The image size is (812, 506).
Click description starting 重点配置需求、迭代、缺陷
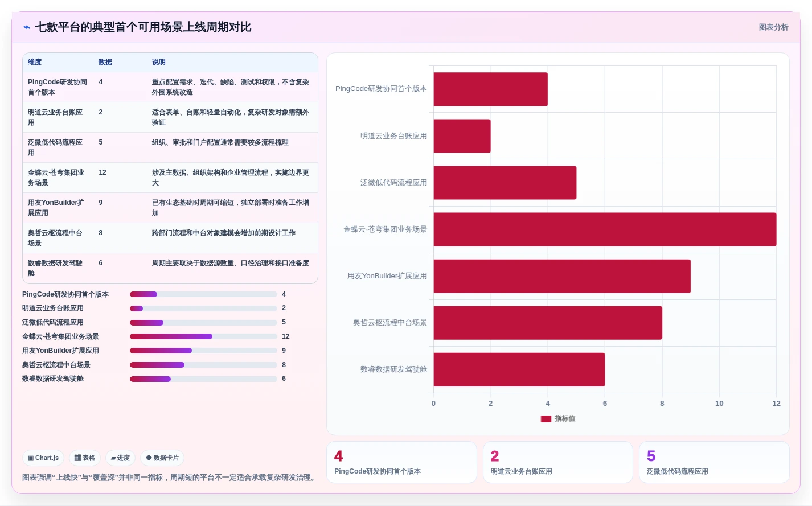point(230,87)
